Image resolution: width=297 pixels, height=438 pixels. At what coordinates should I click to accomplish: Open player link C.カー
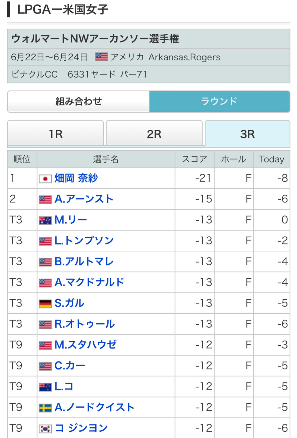pyautogui.click(x=70, y=366)
